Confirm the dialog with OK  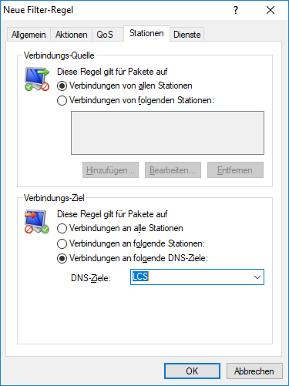[x=192, y=371]
